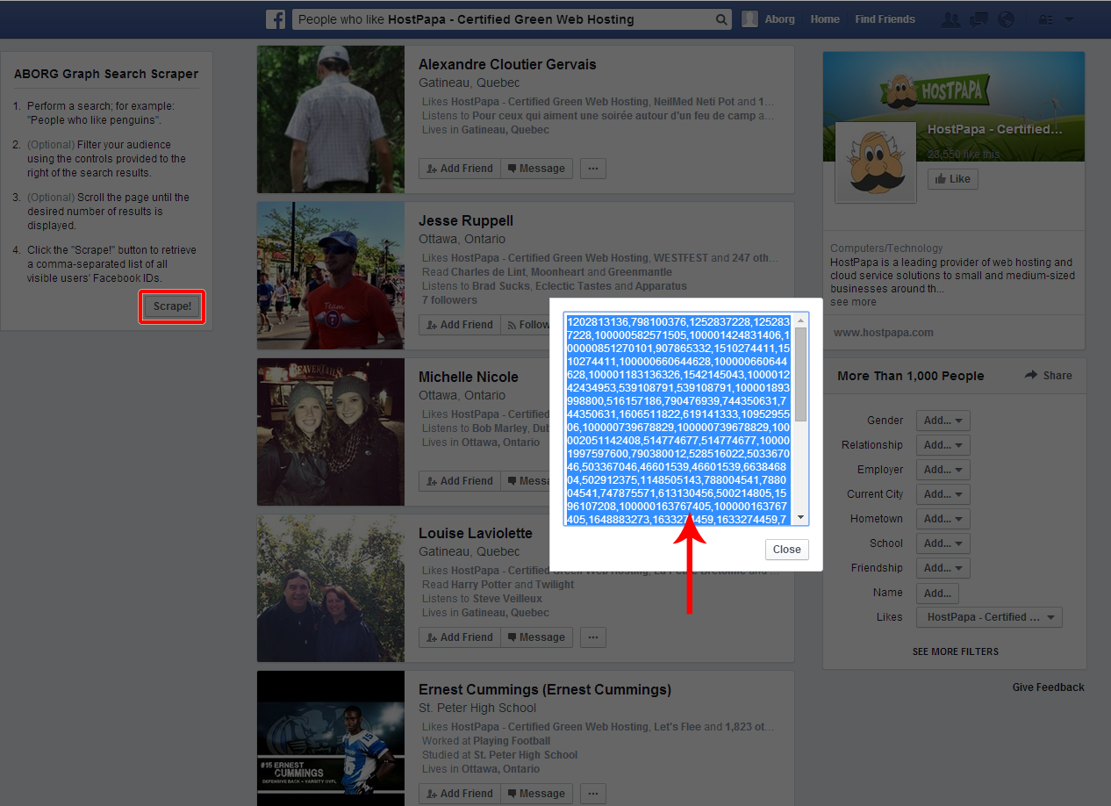Open www.hostpapa.com link
This screenshot has height=806, width=1111.
tap(884, 333)
